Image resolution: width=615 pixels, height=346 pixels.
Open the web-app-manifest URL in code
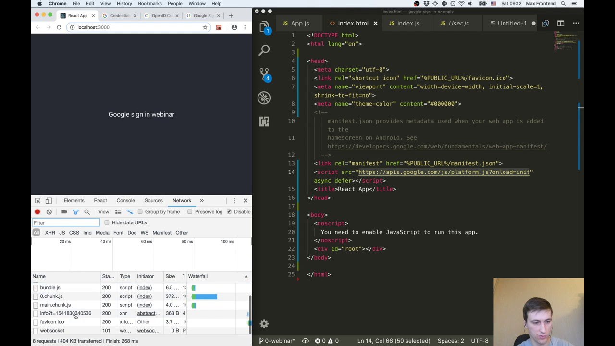click(x=437, y=147)
